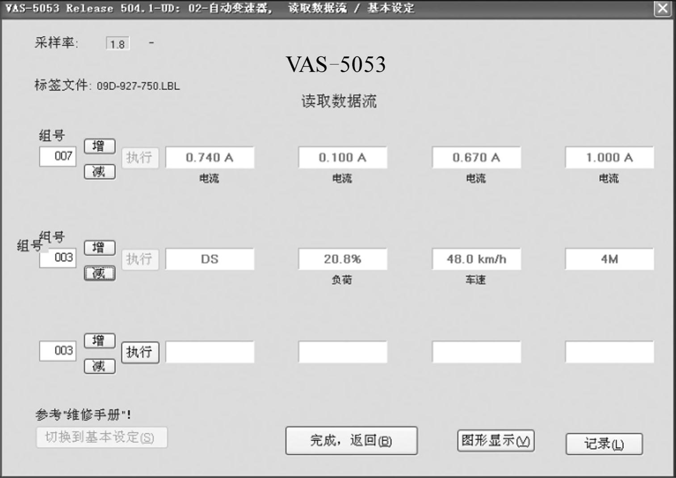Screen dimensions: 676x478
Task: Click the 增 button in the second group row
Action: 100,248
